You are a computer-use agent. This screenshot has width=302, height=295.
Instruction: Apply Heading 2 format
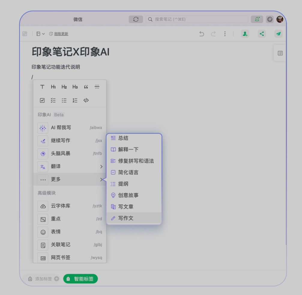point(64,87)
